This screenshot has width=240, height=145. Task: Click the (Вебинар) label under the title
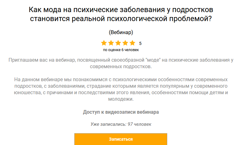(x=121, y=32)
